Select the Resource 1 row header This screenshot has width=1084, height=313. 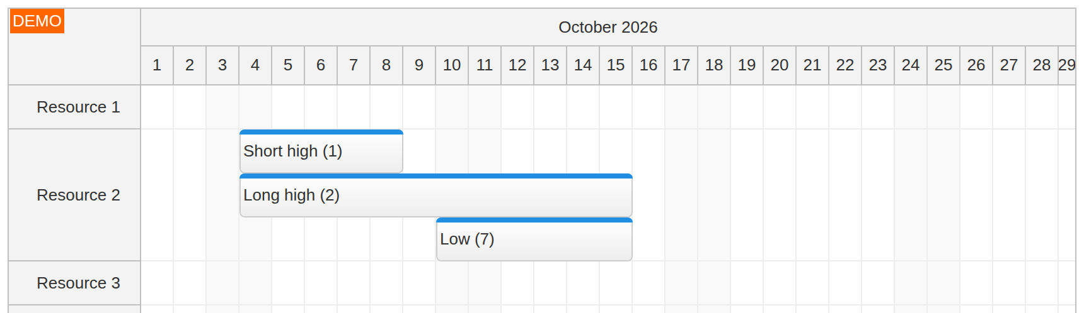click(74, 107)
